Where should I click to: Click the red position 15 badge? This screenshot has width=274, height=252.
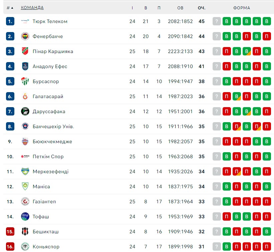10,232
